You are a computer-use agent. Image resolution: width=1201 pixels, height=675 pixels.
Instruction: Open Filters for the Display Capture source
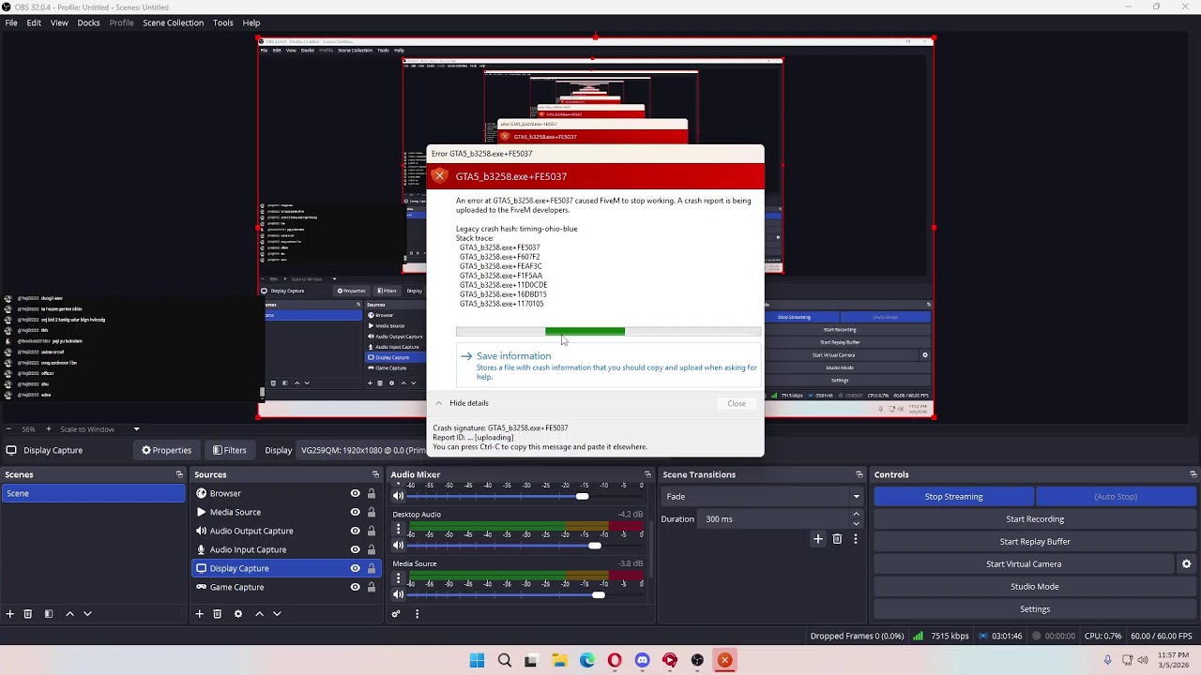229,450
